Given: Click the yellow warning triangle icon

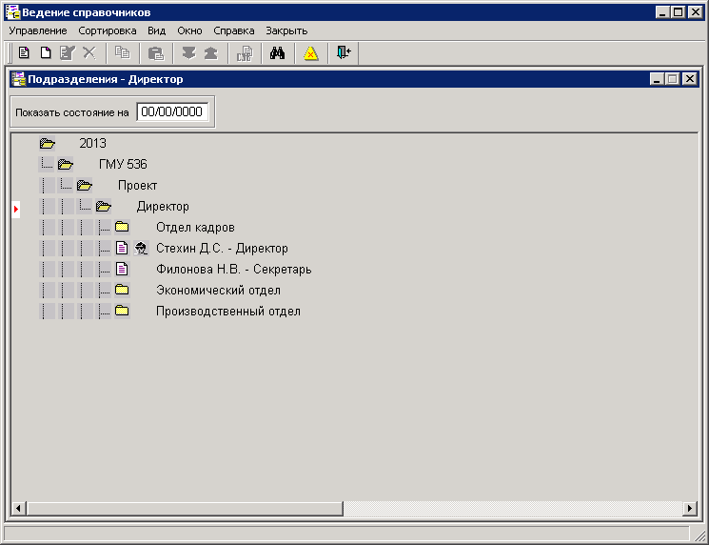Looking at the screenshot, I should (310, 53).
